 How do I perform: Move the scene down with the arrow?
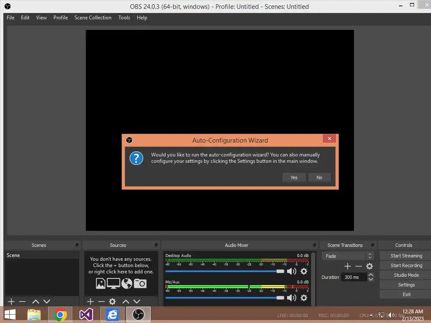[x=47, y=302]
